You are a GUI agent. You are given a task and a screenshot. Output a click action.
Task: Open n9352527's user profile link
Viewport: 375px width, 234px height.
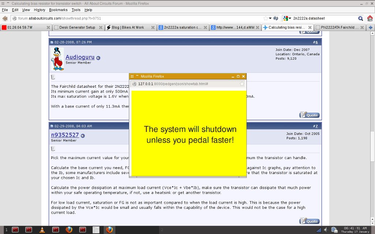click(65, 135)
